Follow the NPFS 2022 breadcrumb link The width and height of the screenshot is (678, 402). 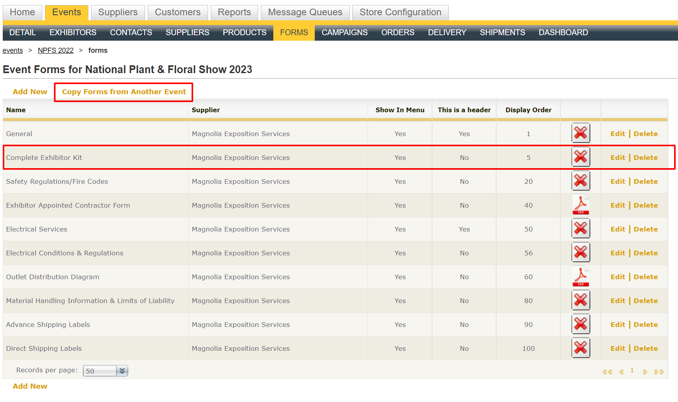56,50
